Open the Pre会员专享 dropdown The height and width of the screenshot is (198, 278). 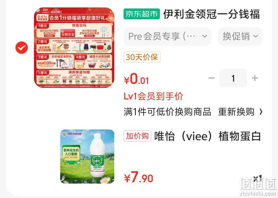coord(168,36)
